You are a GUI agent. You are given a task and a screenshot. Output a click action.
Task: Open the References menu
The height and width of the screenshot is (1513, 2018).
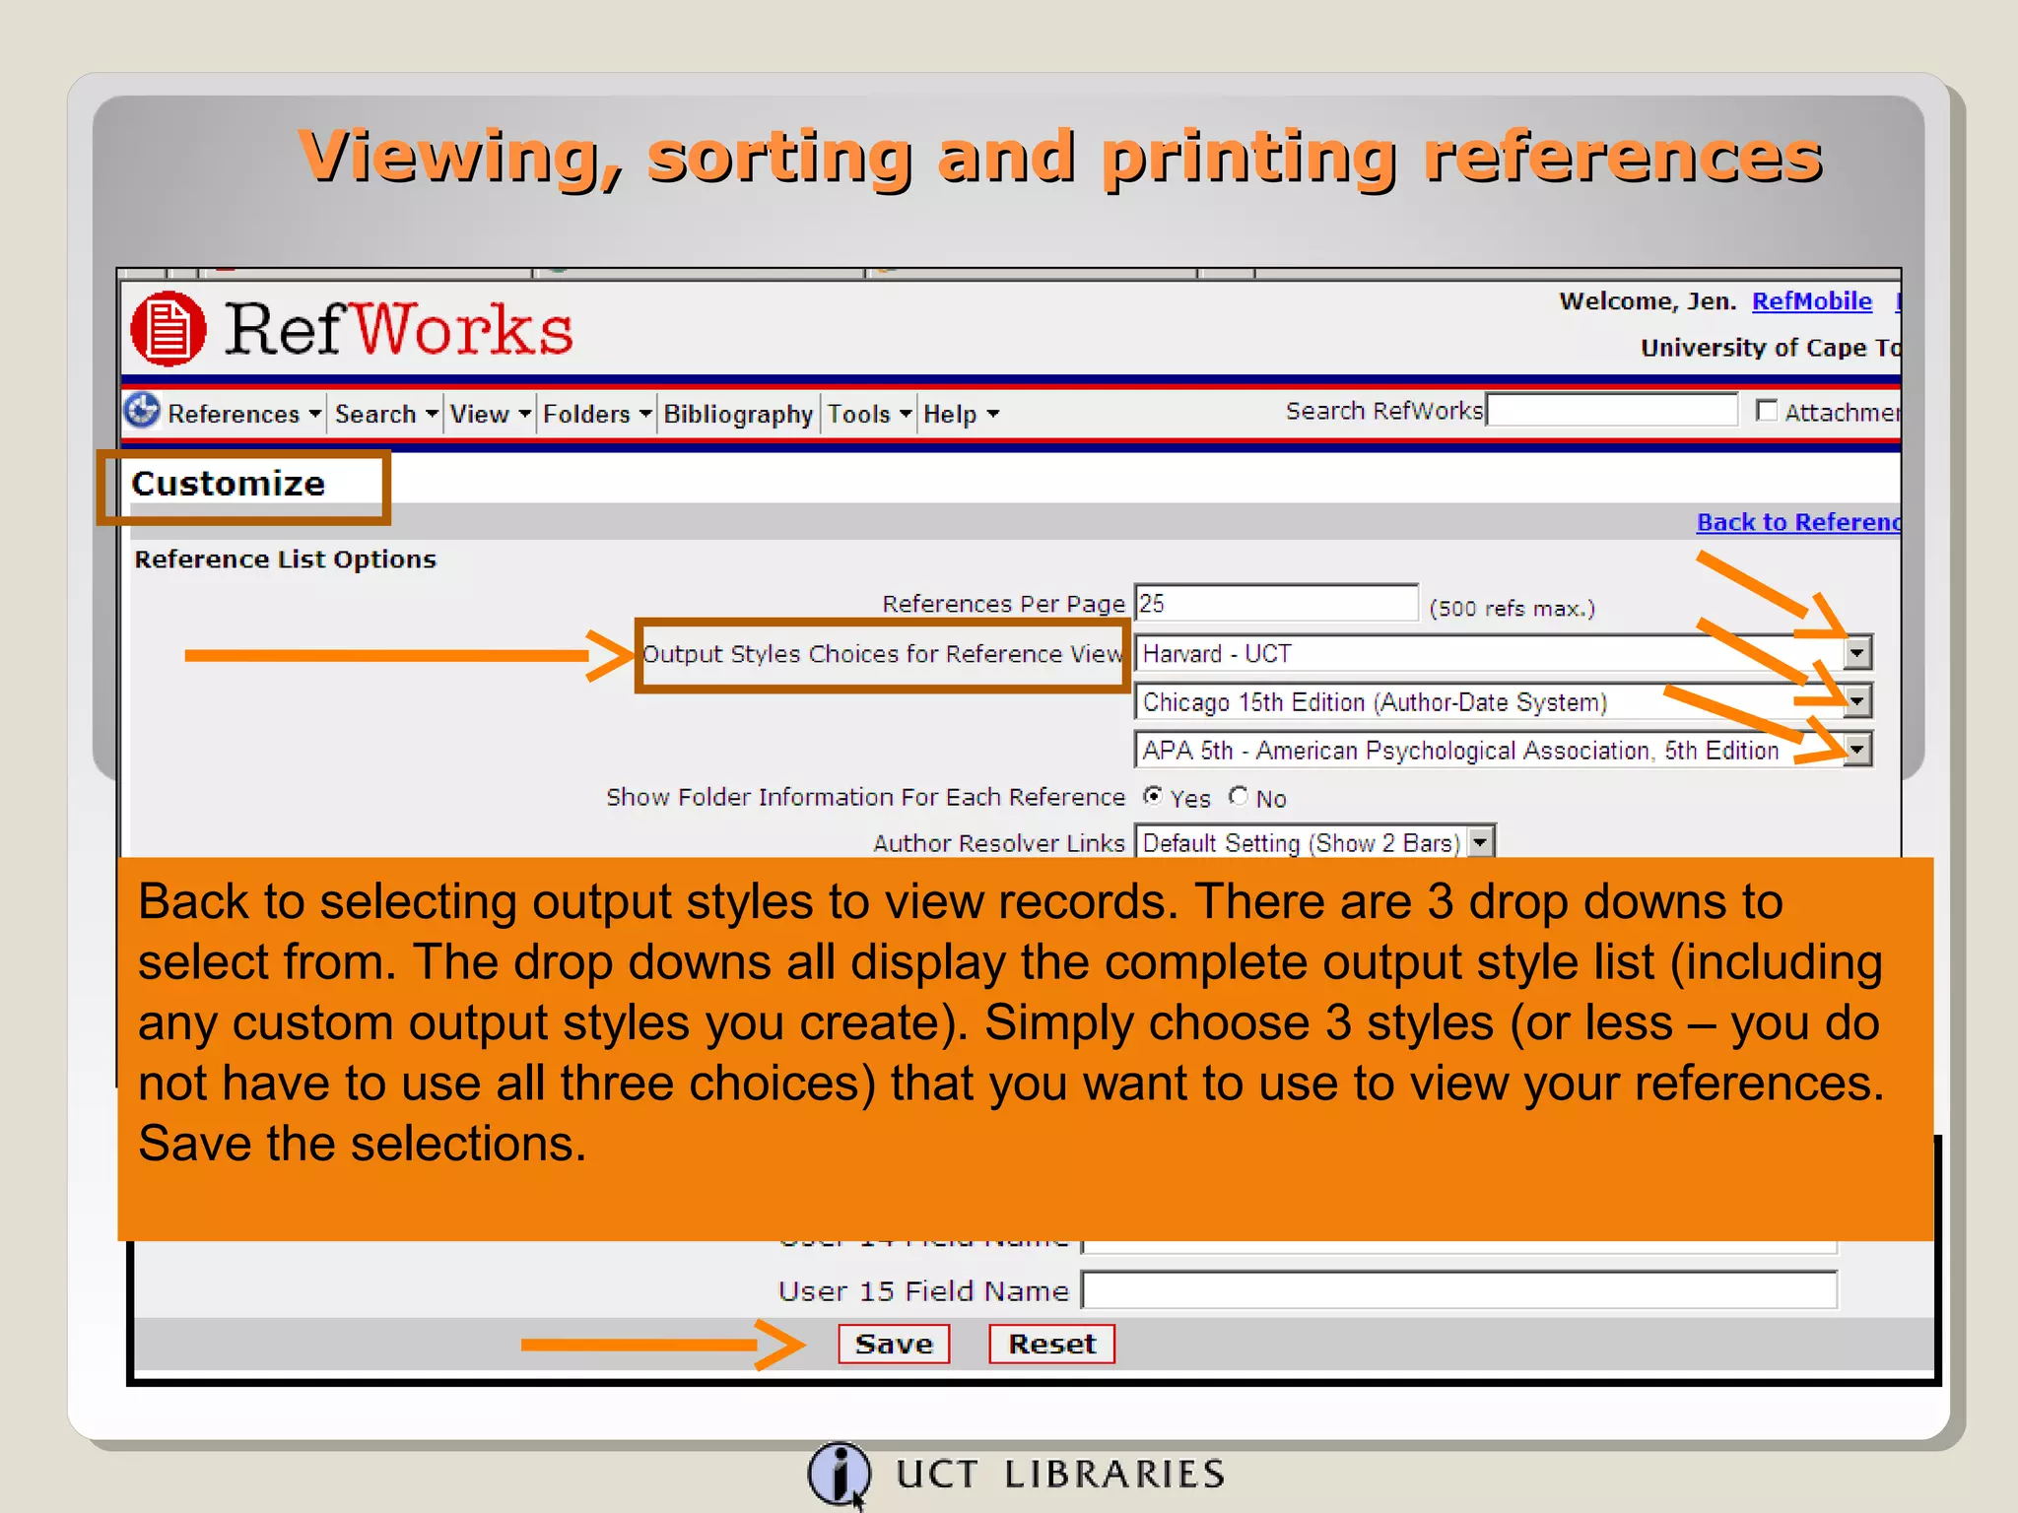point(244,414)
